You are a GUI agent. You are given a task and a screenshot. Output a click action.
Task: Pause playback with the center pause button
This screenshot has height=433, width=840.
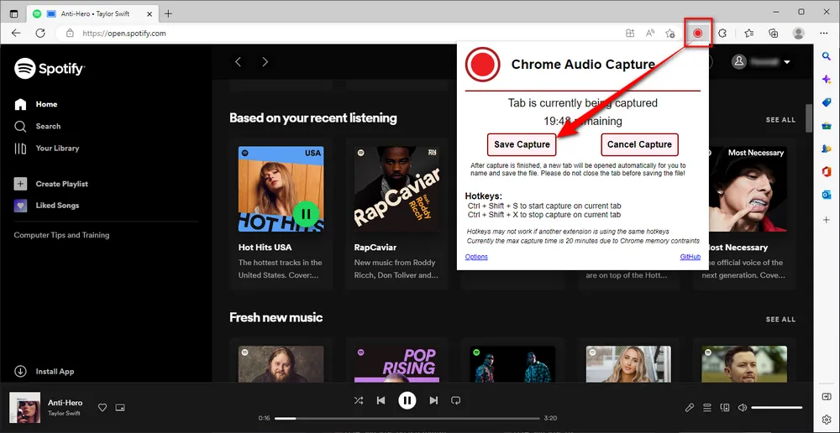[407, 401]
